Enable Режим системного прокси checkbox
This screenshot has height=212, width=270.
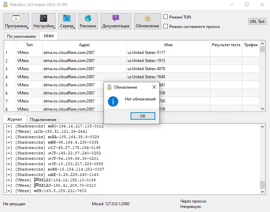pos(165,26)
